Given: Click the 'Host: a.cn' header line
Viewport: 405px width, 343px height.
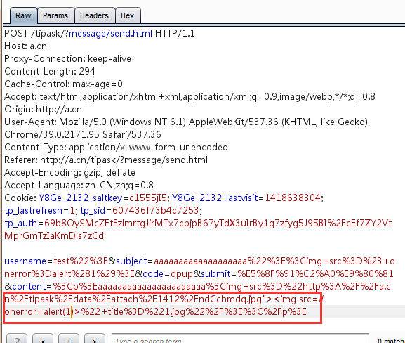Looking at the screenshot, I should click(25, 46).
